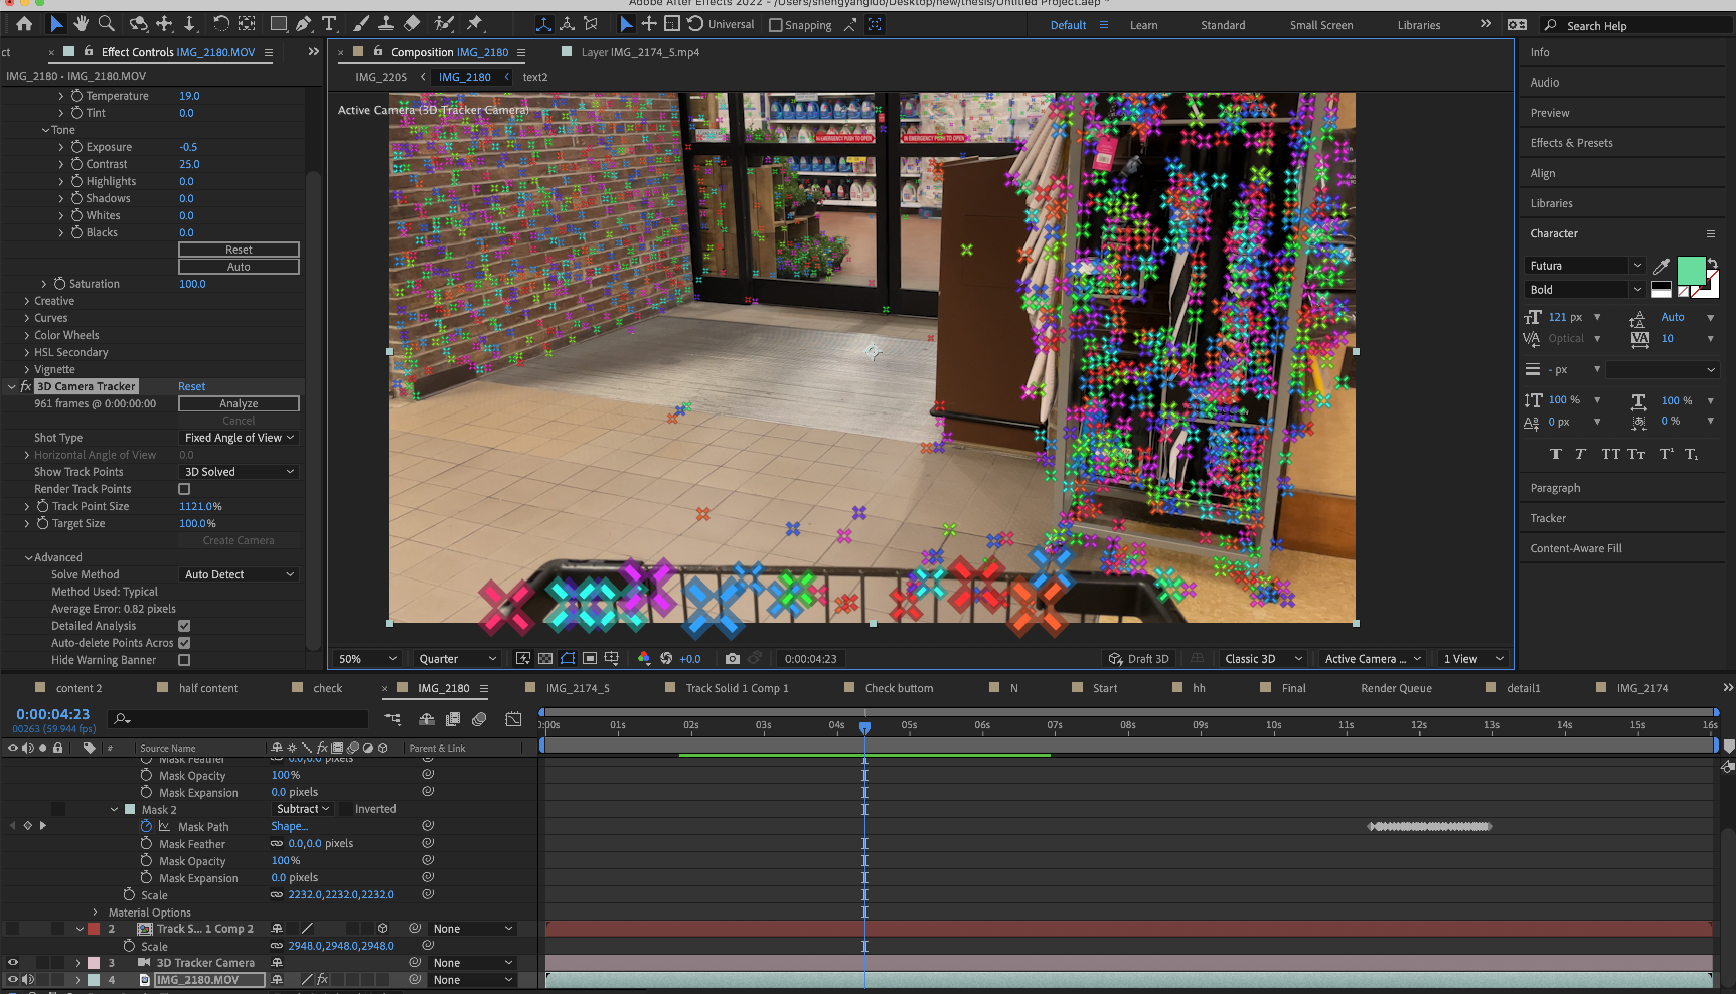Click Shape... link for Mask 2 path
The image size is (1736, 994).
(x=289, y=826)
